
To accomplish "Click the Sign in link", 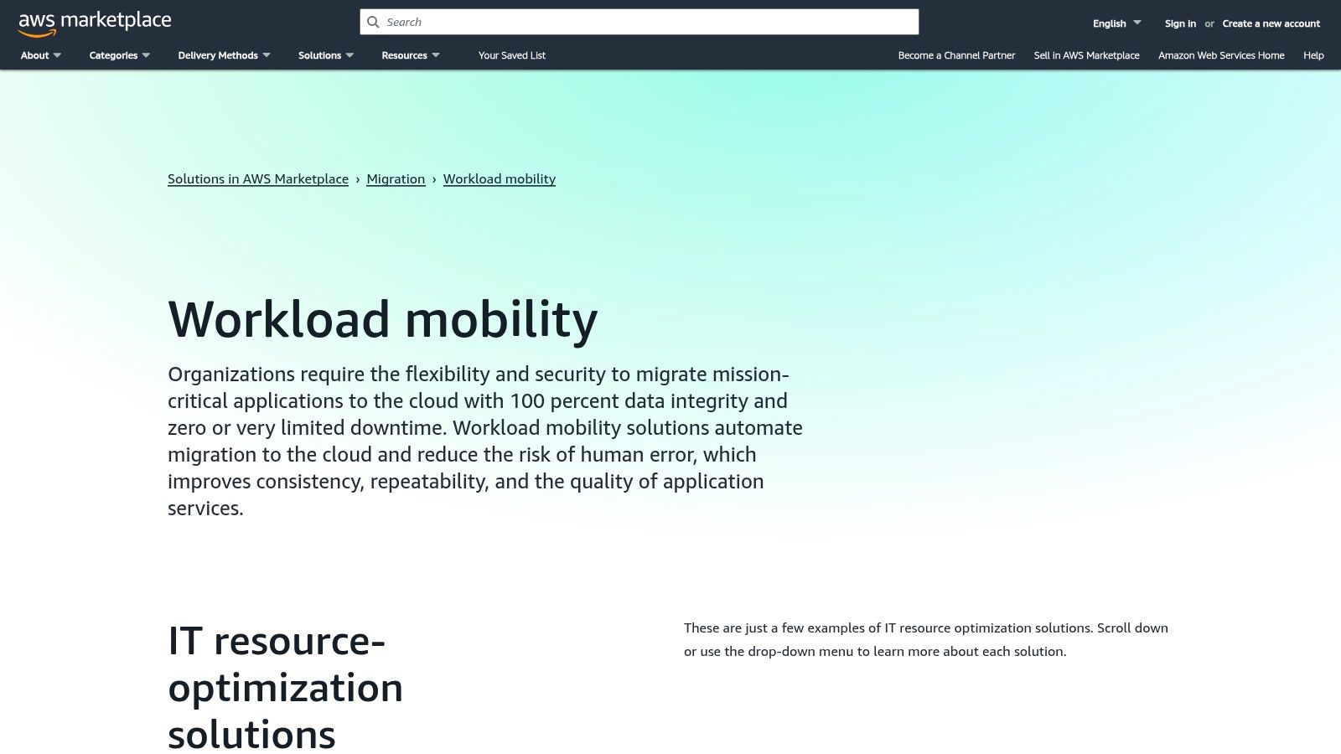I will [1179, 23].
